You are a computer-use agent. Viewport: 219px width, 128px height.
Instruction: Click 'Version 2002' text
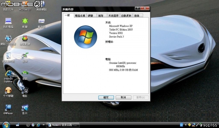pos(116,33)
